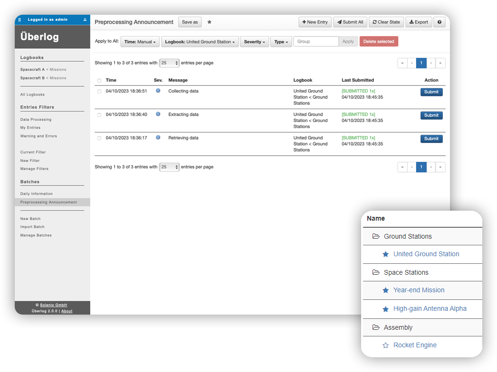Go to first page in top pagination
The width and height of the screenshot is (497, 372).
point(402,63)
